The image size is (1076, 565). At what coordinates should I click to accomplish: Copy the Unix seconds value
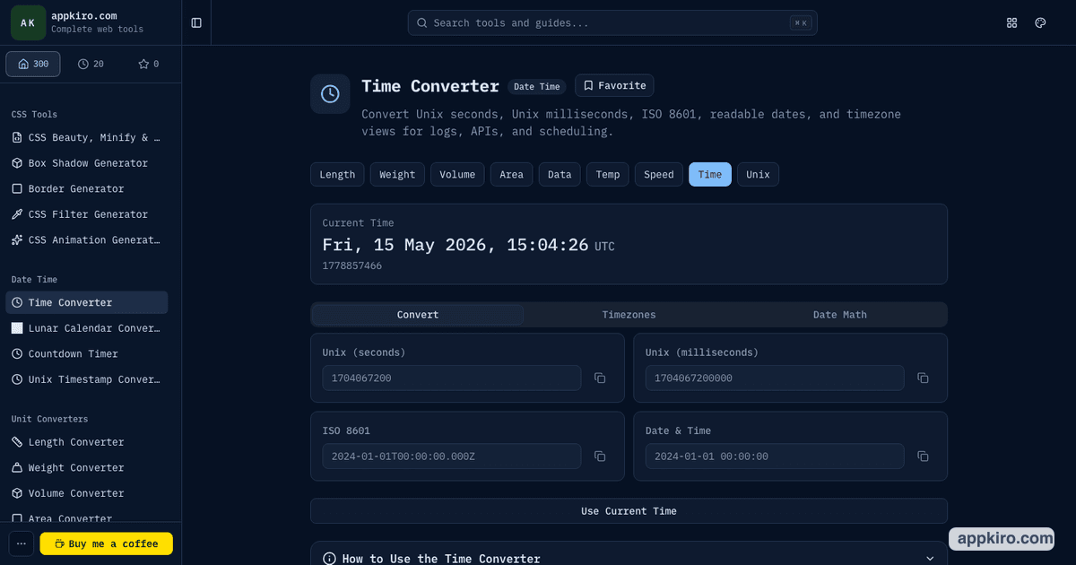(x=600, y=378)
